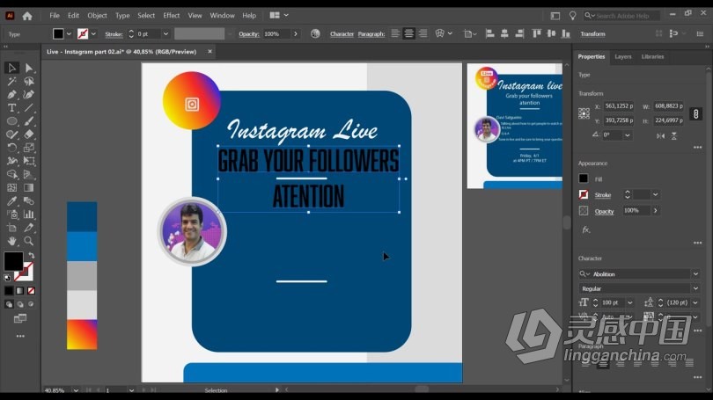Select the Type tool
This screenshot has width=713, height=400.
[x=11, y=108]
